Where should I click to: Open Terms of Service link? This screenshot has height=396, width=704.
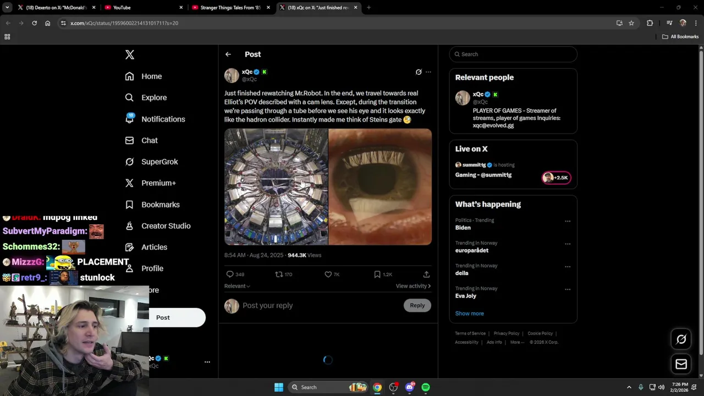click(x=470, y=333)
